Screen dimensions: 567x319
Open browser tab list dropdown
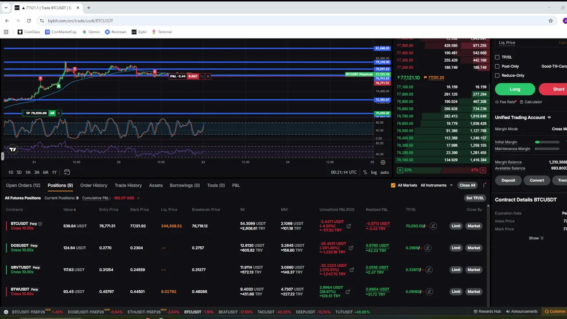[6, 8]
